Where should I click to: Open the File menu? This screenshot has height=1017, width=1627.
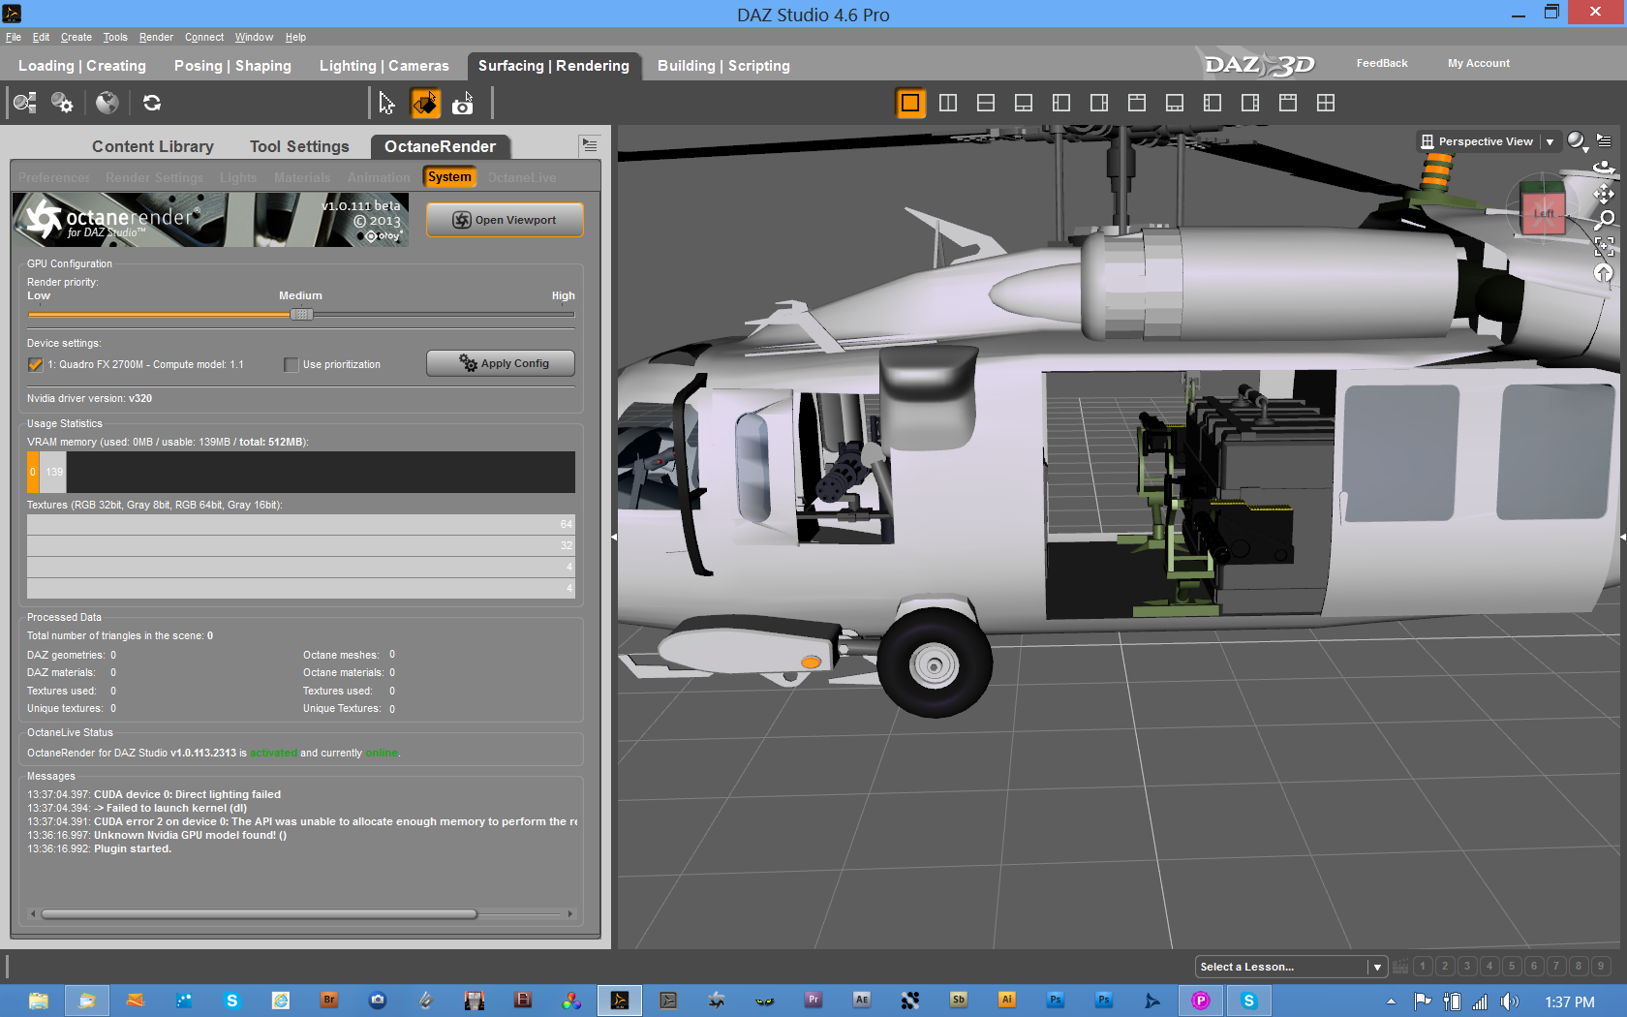(x=14, y=37)
